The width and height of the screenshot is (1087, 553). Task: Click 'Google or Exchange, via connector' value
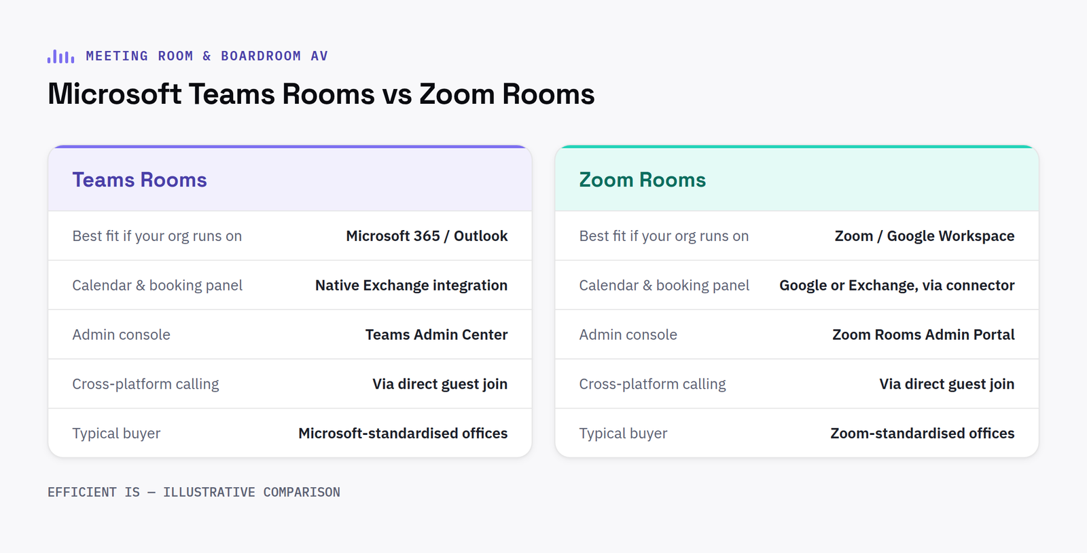tap(897, 286)
